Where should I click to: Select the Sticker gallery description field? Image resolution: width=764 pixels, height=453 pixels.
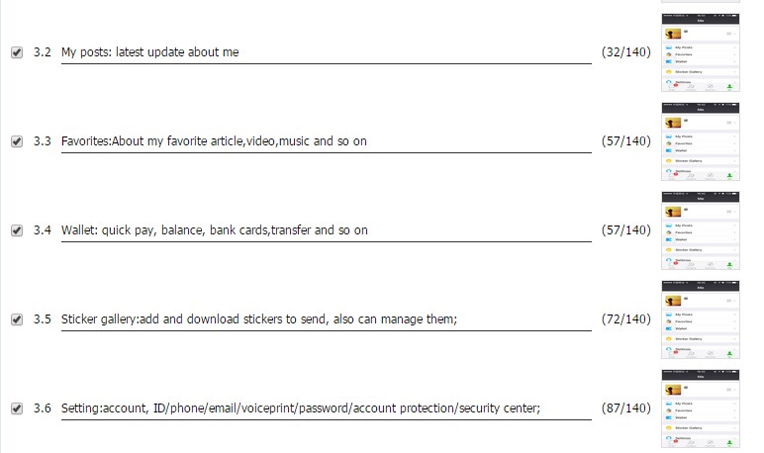click(x=326, y=320)
